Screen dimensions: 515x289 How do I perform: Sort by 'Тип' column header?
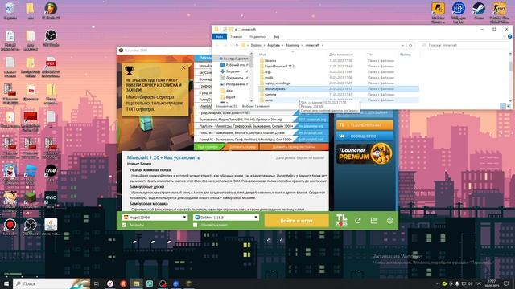(x=370, y=55)
